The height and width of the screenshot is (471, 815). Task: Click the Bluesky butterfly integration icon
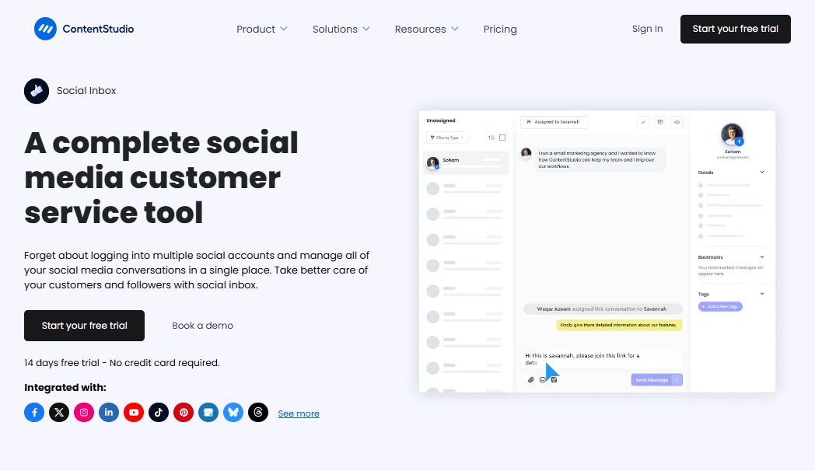click(x=233, y=412)
